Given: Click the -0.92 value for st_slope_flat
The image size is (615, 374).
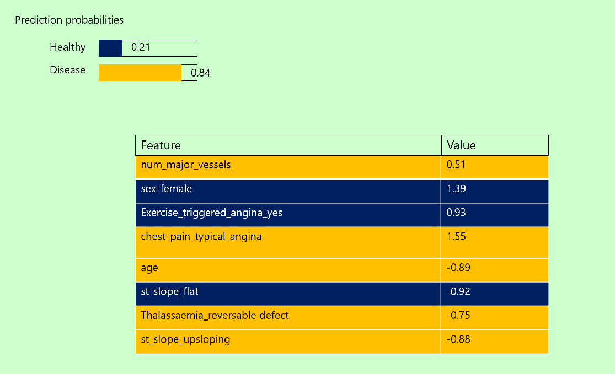Looking at the screenshot, I should point(458,291).
